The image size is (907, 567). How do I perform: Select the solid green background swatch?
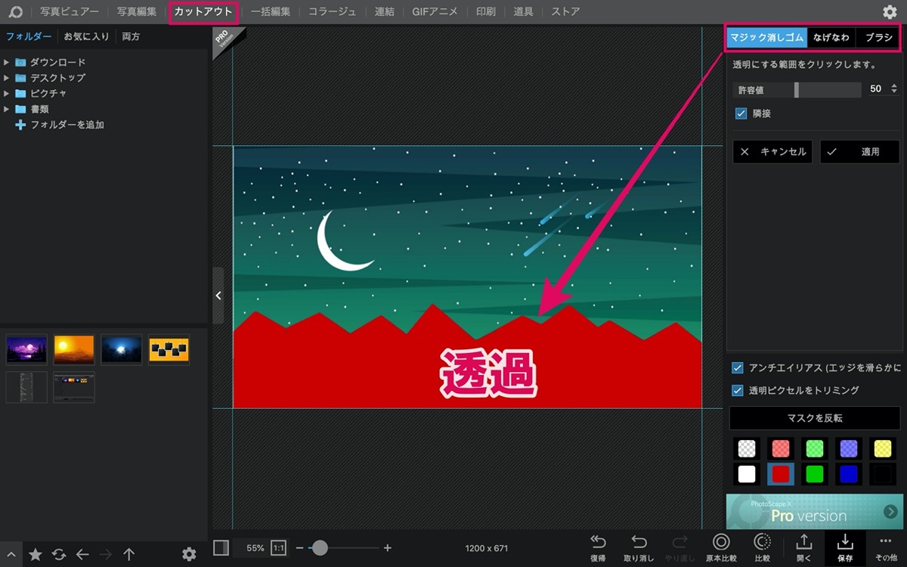pyautogui.click(x=815, y=474)
